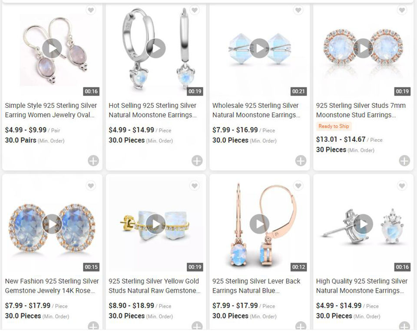The image size is (417, 332).
Task: Favorite the Yellow Gold raw gemstone studs
Action: coord(195,186)
